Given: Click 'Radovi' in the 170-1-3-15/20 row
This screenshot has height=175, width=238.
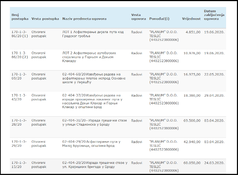Looking at the screenshot, I should point(136,163).
